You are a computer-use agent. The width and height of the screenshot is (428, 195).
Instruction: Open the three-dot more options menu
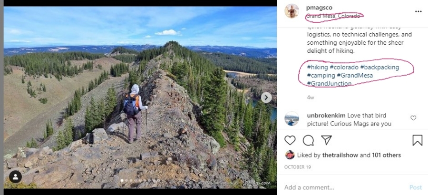tap(418, 11)
